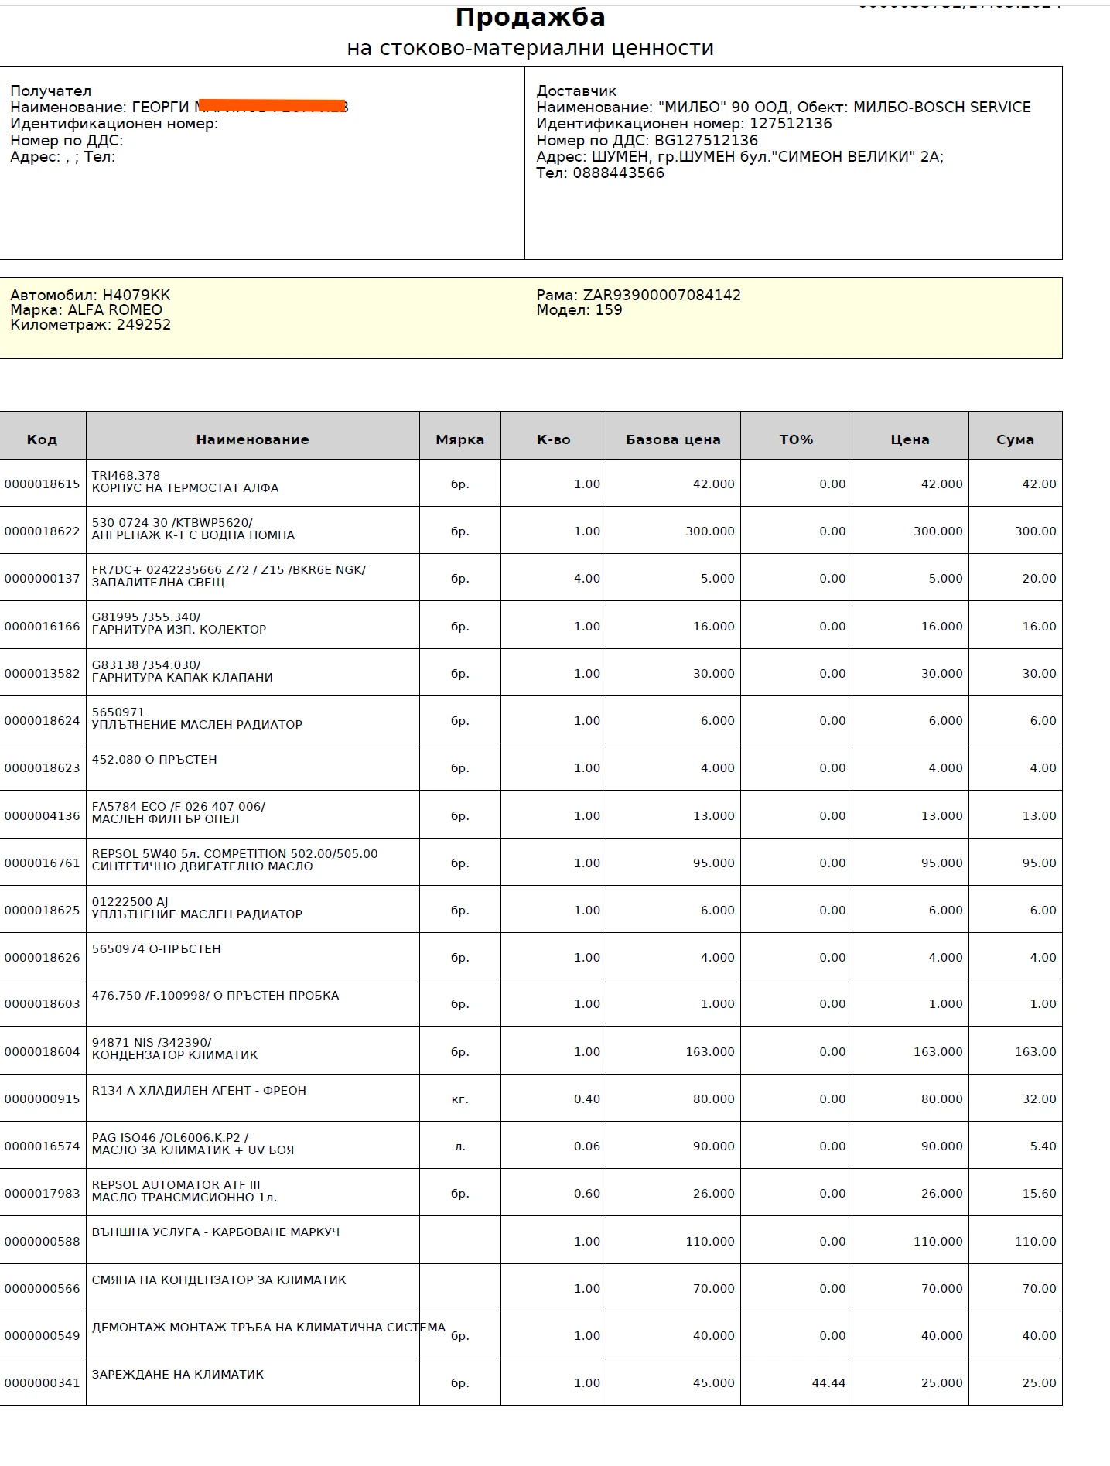Click 'КОРПУС НА ТЕРМОСТАТ АЛФА' item name
Screen dimensions: 1110x1466
click(x=185, y=488)
